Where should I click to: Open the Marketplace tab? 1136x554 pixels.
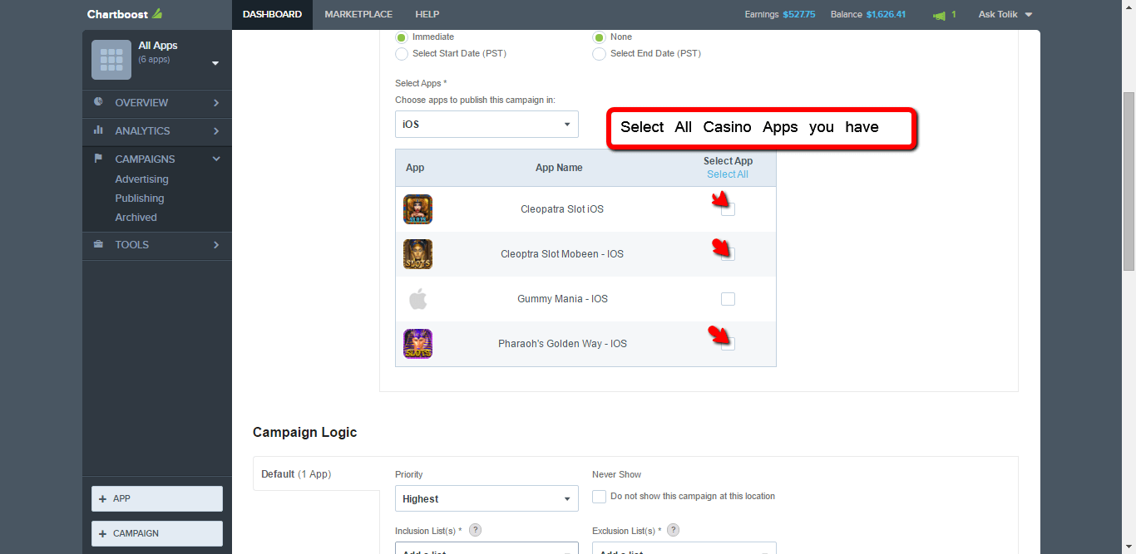358,14
